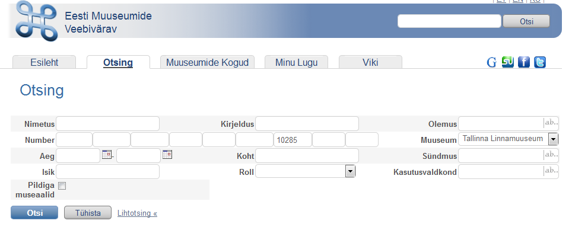Share page on Twitter icon
The height and width of the screenshot is (230, 572).
point(539,62)
